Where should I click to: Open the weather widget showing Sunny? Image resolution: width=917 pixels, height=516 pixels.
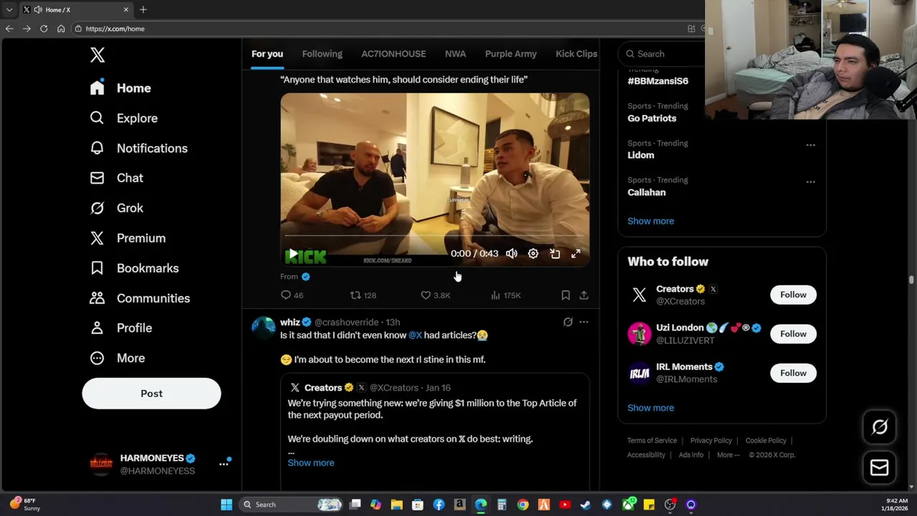pos(24,505)
